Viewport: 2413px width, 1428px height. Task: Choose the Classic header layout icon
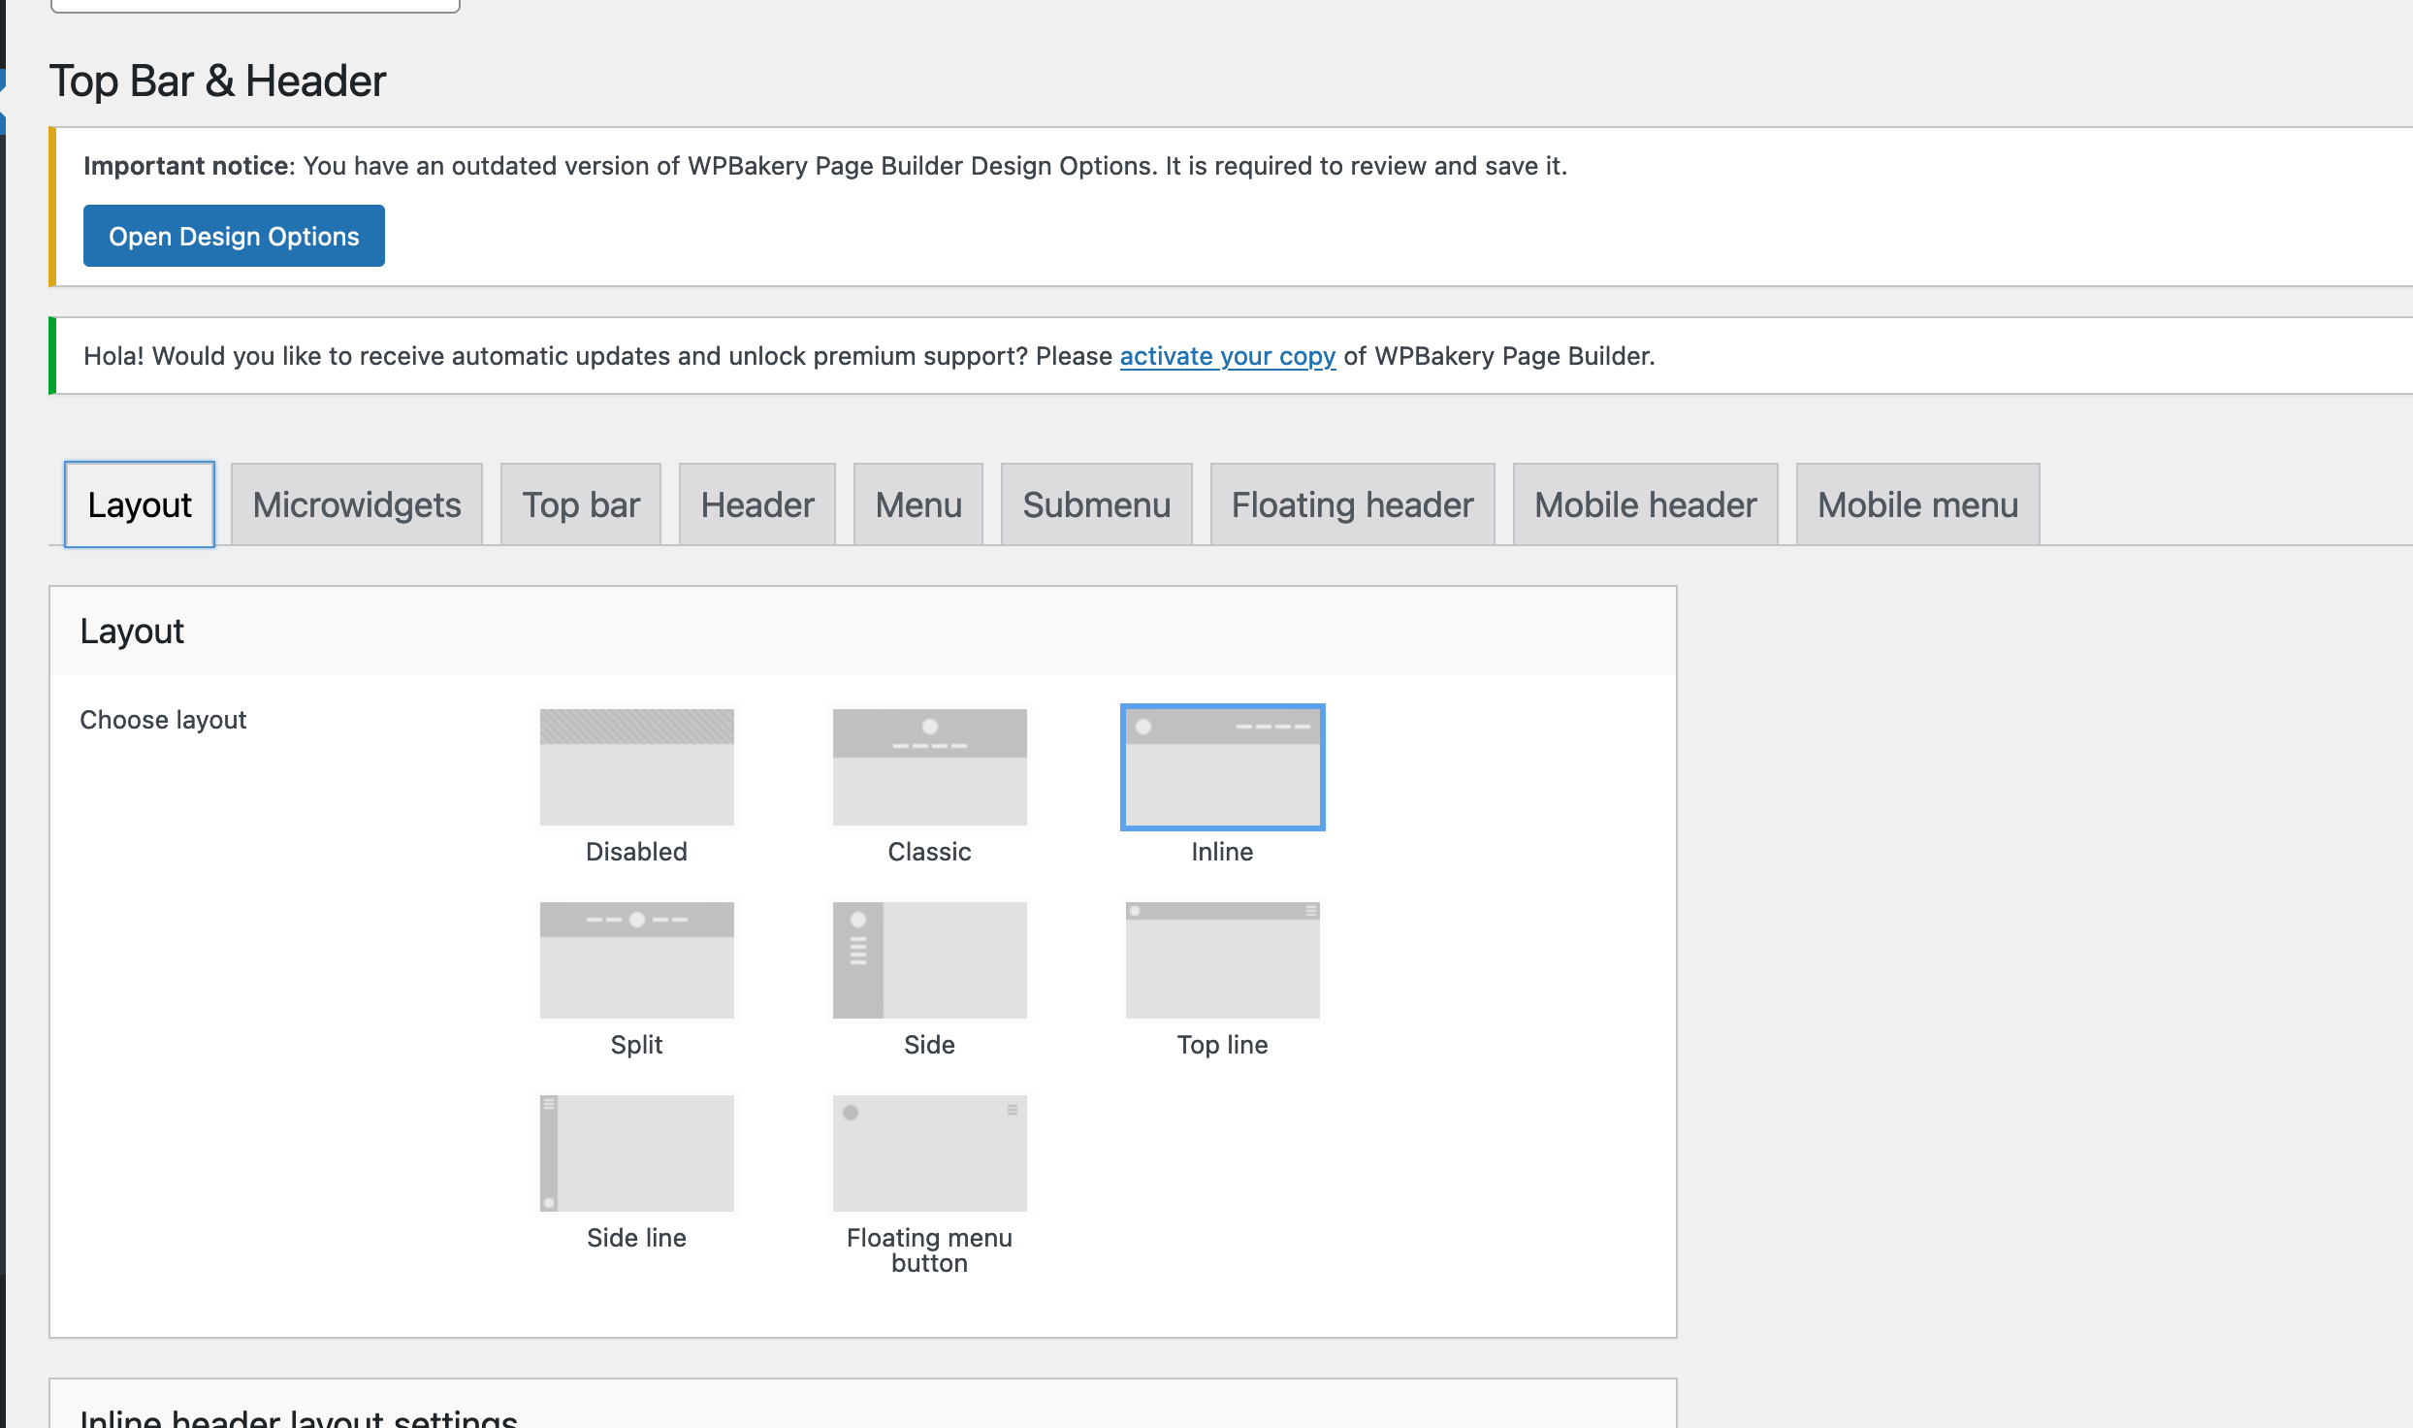(929, 766)
